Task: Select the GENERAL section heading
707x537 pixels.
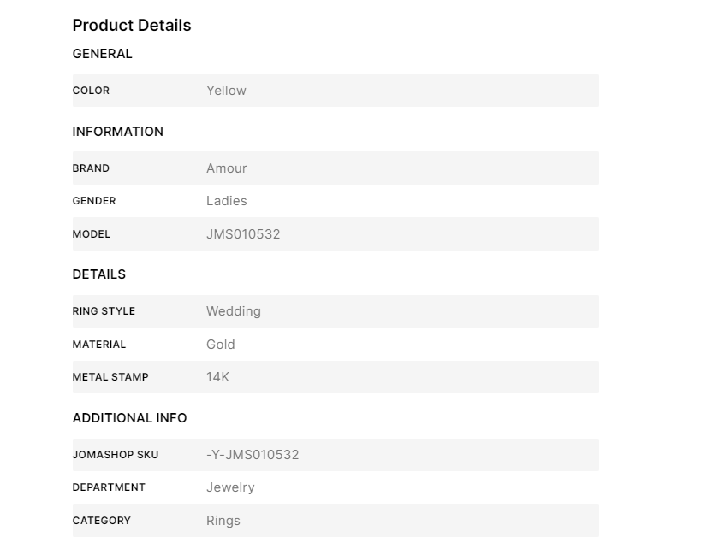Action: [102, 54]
